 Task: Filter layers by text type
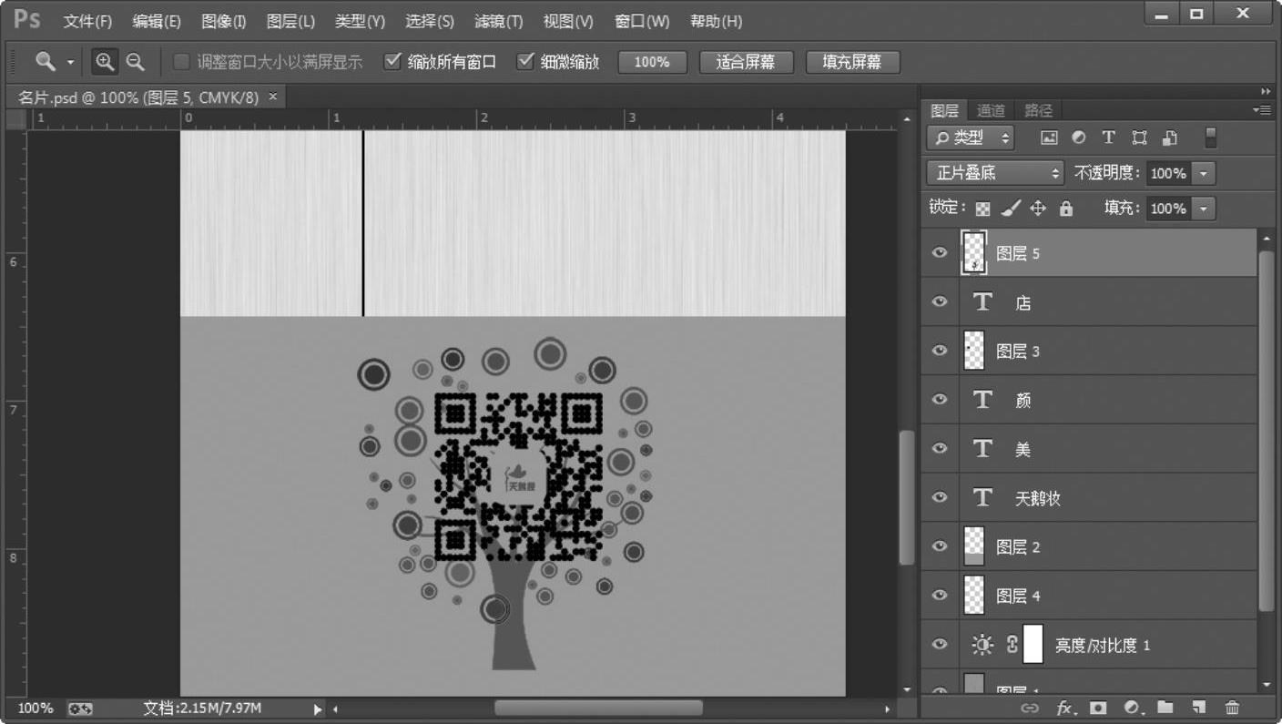coord(1108,138)
